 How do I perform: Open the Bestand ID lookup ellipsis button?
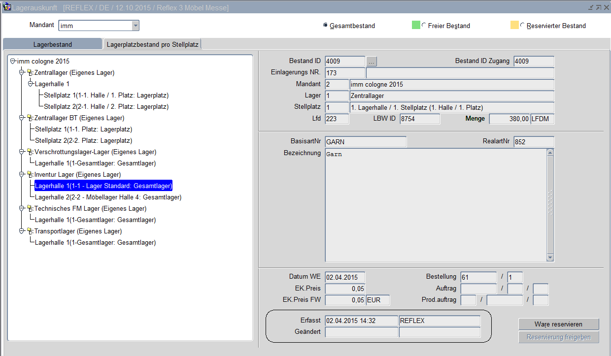[x=372, y=62]
